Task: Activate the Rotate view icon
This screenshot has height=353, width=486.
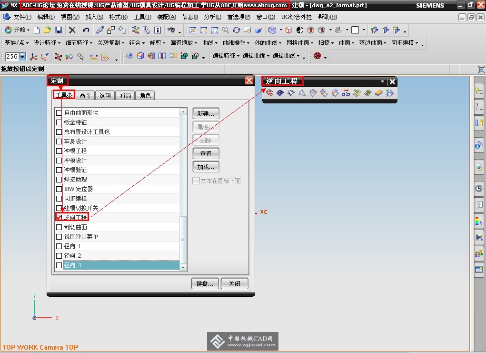Action: (x=237, y=30)
